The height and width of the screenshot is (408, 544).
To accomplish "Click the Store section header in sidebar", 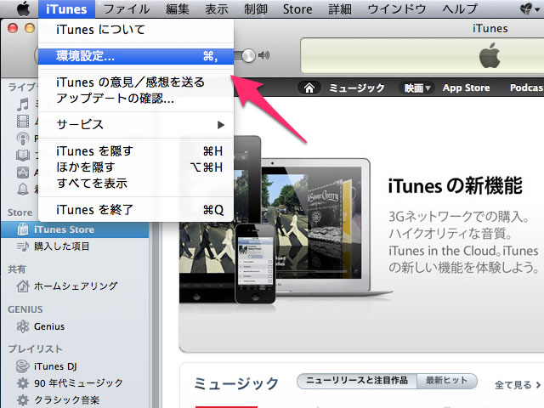I will (20, 212).
